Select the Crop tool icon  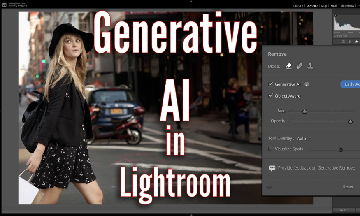(350, 42)
